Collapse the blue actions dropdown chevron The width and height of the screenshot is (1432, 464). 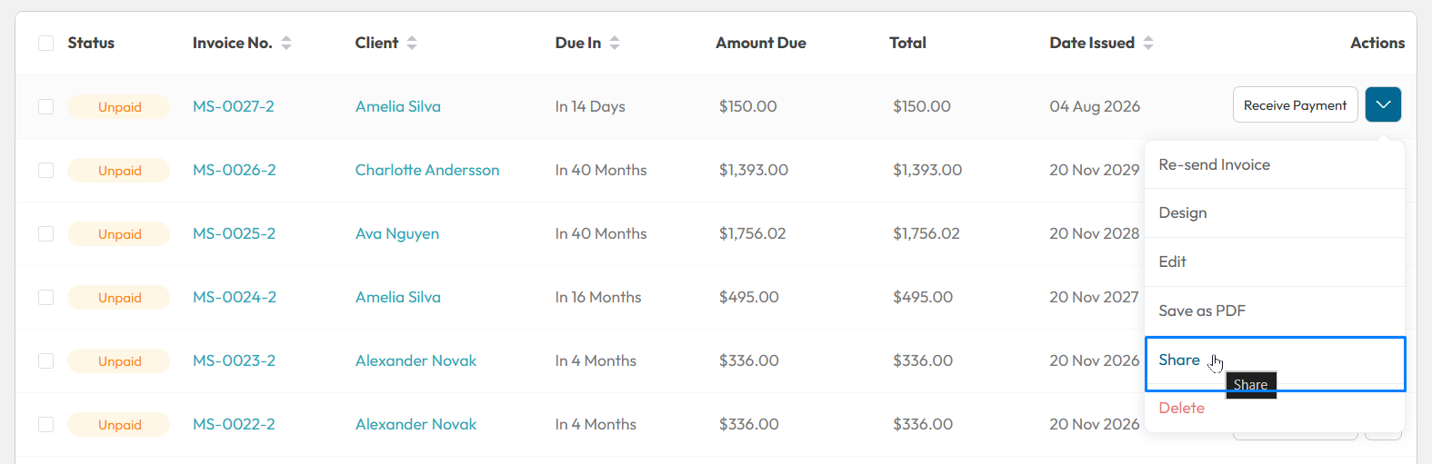tap(1383, 104)
